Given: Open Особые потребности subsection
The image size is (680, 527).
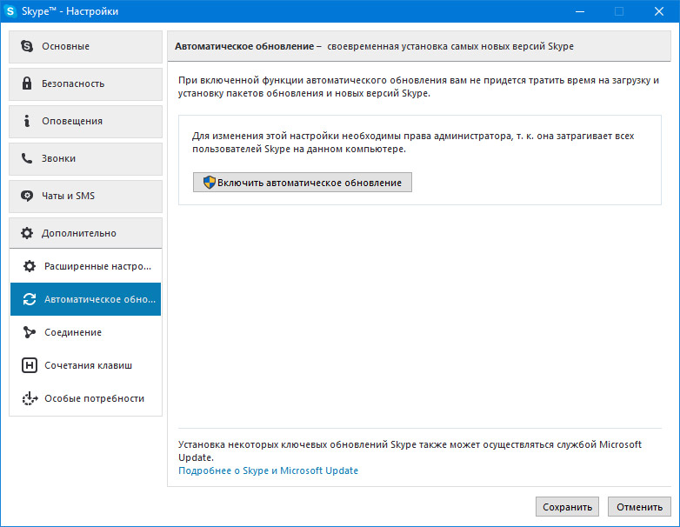Looking at the screenshot, I should 85,398.
